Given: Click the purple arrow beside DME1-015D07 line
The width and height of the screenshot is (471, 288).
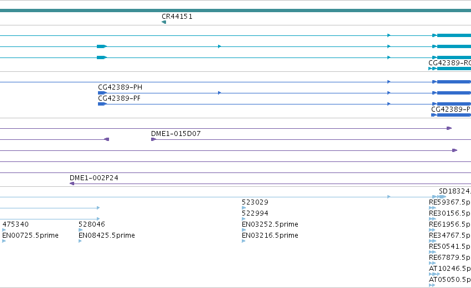Looking at the screenshot, I should [153, 139].
